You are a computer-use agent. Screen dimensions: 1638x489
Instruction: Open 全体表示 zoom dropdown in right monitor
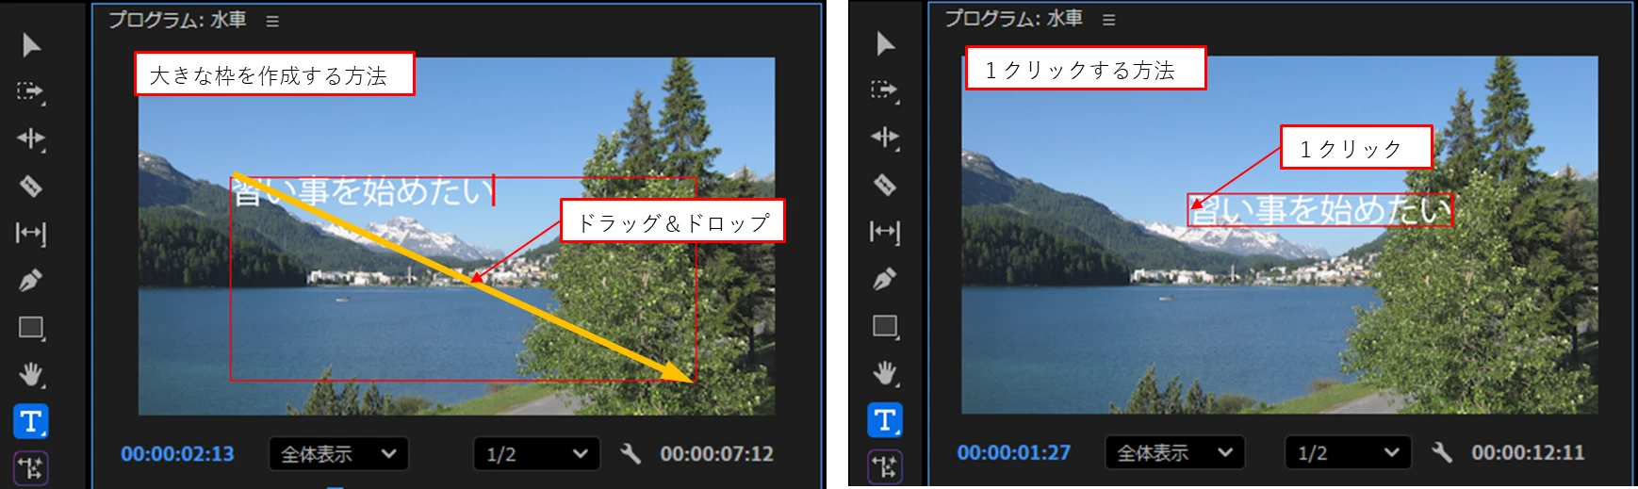click(x=1175, y=452)
